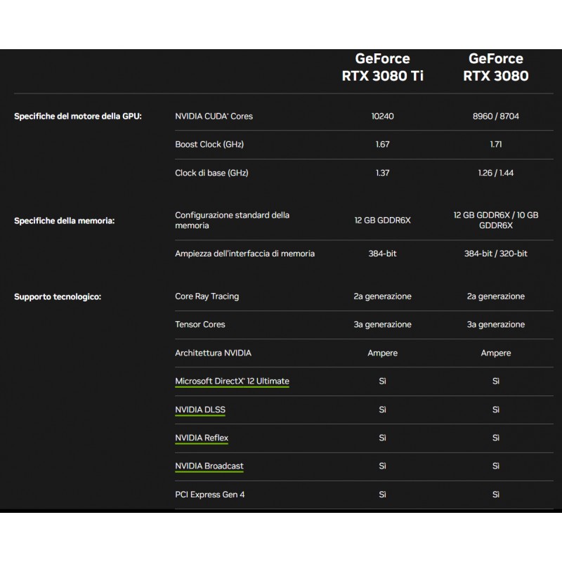Click RTX 3080 'Sì' for NVIDIA Reflex
The width and height of the screenshot is (562, 562).
pyautogui.click(x=496, y=438)
